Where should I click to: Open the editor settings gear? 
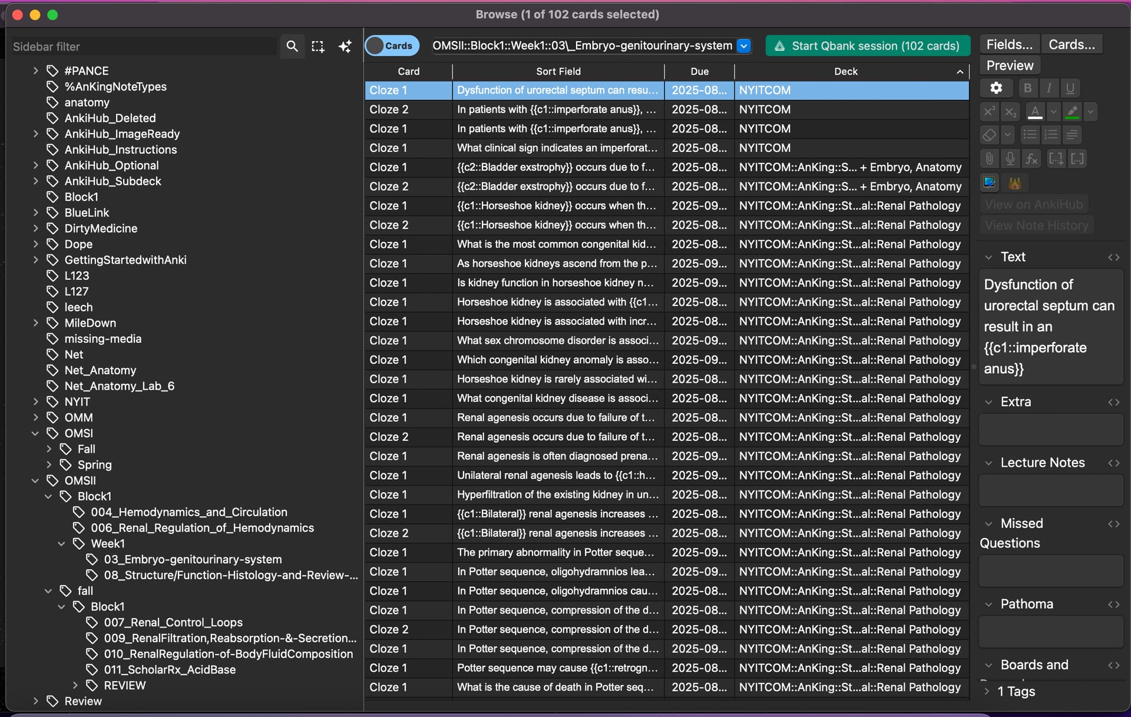tap(996, 88)
